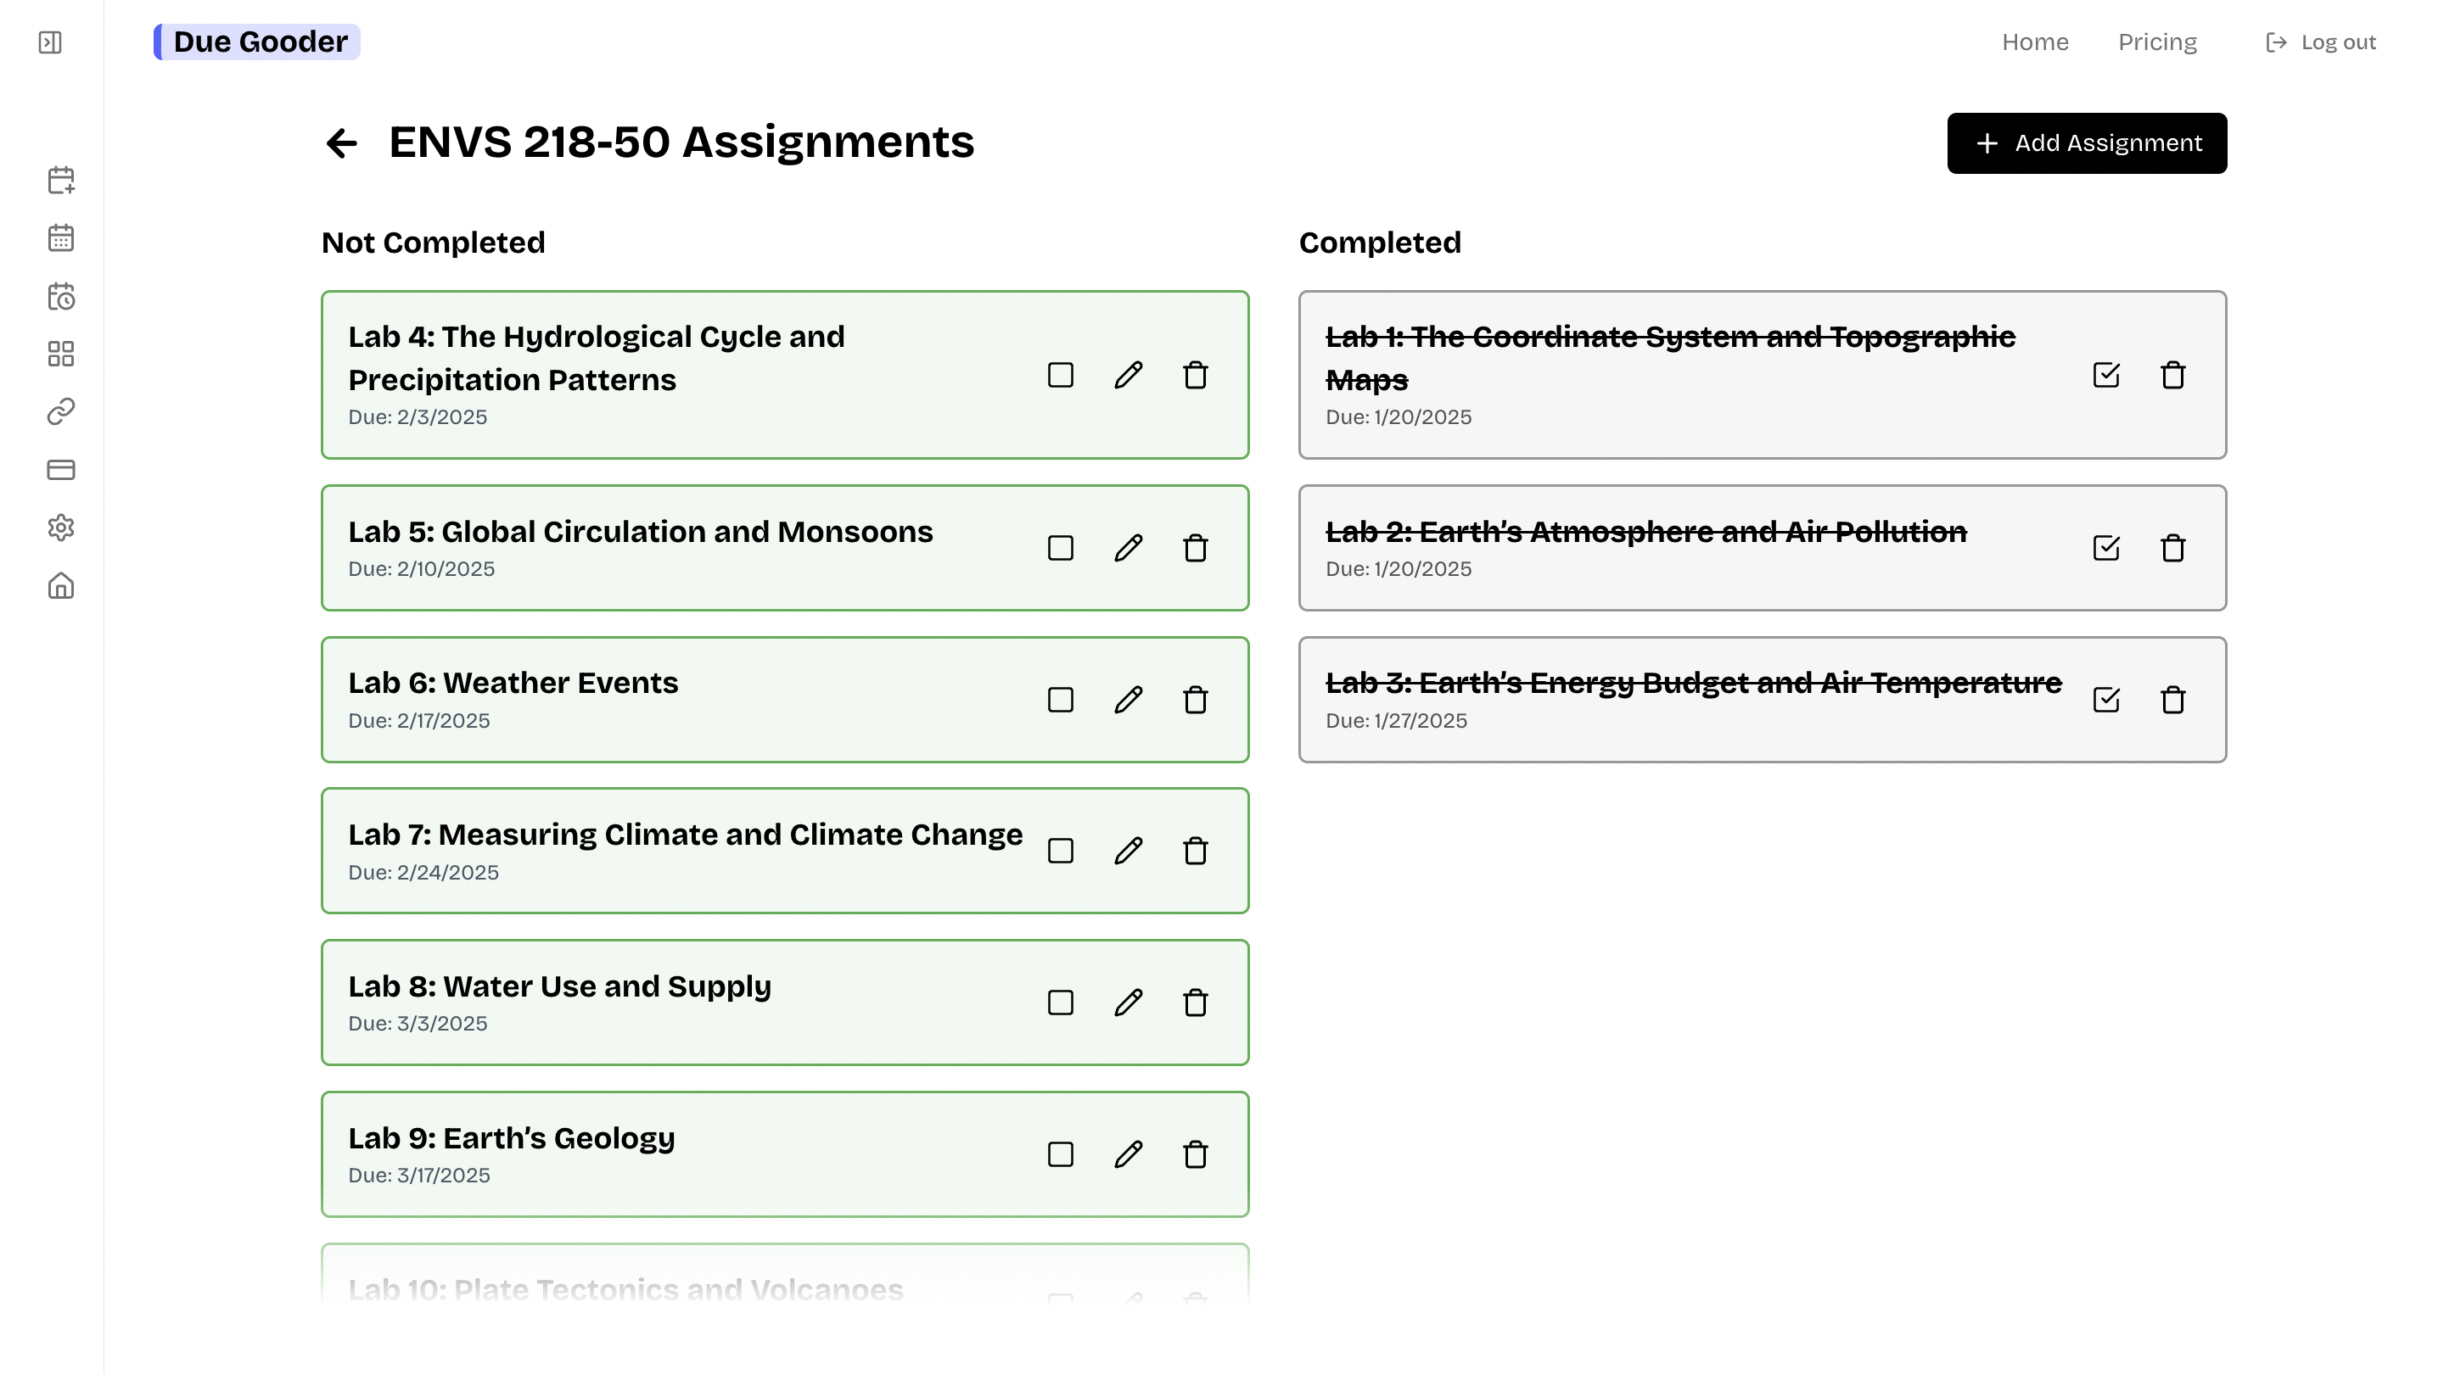Click the Add Assignment button

2087,143
